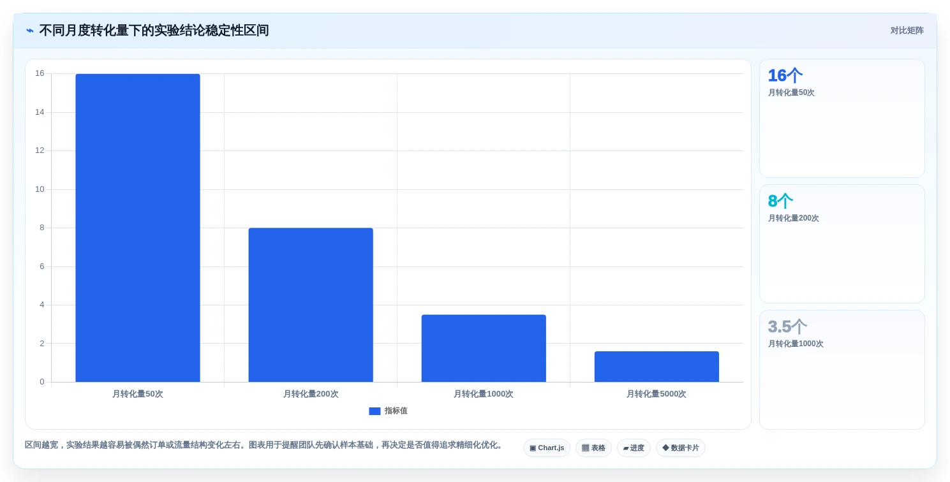Click the 对比矩阵 label in the header
Image resolution: width=950 pixels, height=482 pixels.
pyautogui.click(x=907, y=31)
